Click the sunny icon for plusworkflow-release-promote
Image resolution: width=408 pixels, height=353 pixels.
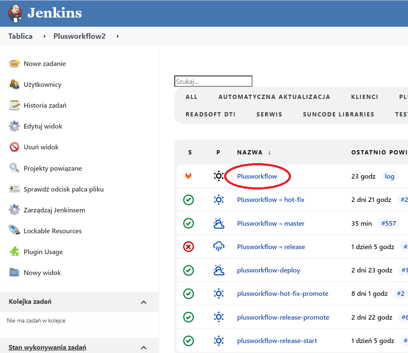[x=219, y=317]
